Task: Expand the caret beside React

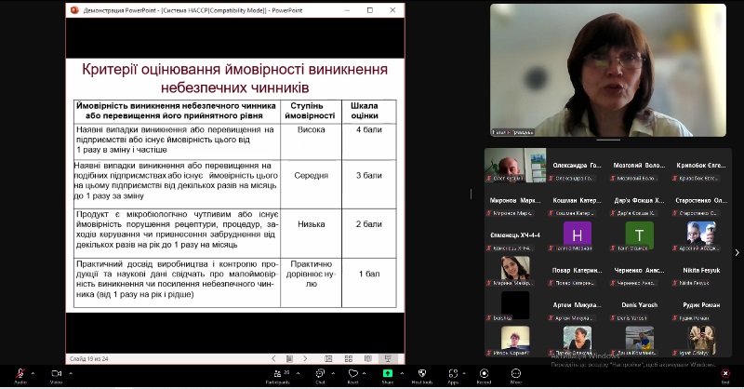Action: (x=364, y=373)
